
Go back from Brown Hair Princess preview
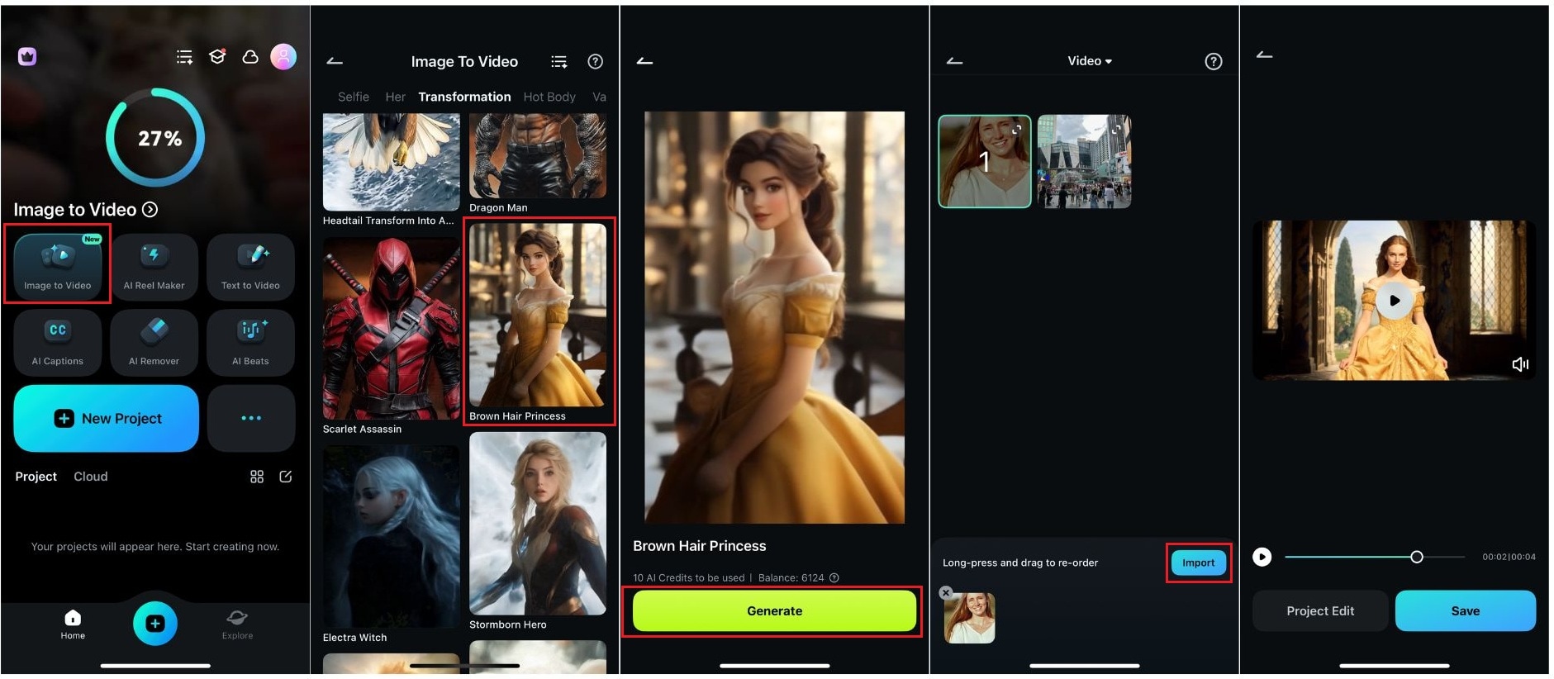coord(645,61)
